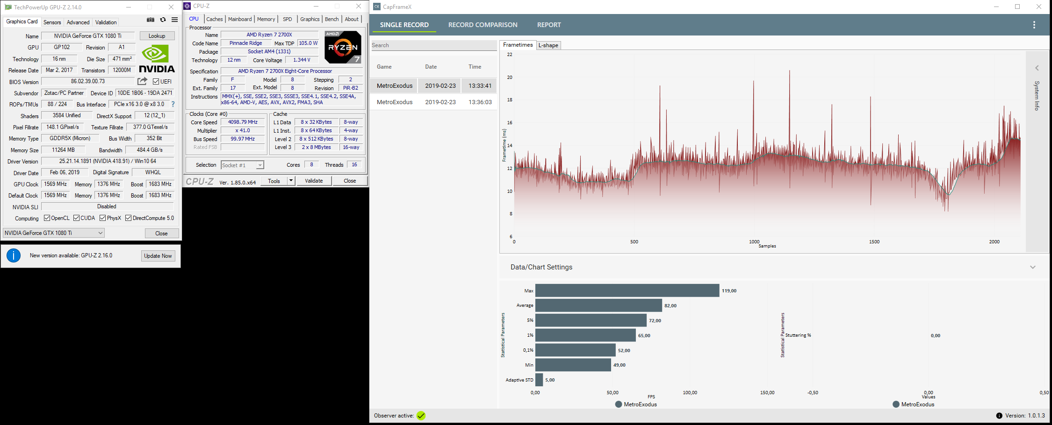Open the Tools dropdown arrow in CPU-Z
The image size is (1052, 425).
pyautogui.click(x=291, y=181)
